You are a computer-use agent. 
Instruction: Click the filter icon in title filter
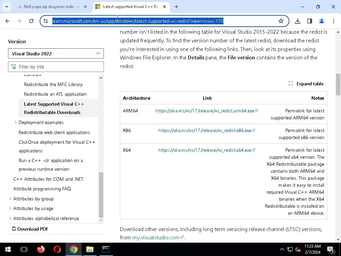click(x=13, y=67)
